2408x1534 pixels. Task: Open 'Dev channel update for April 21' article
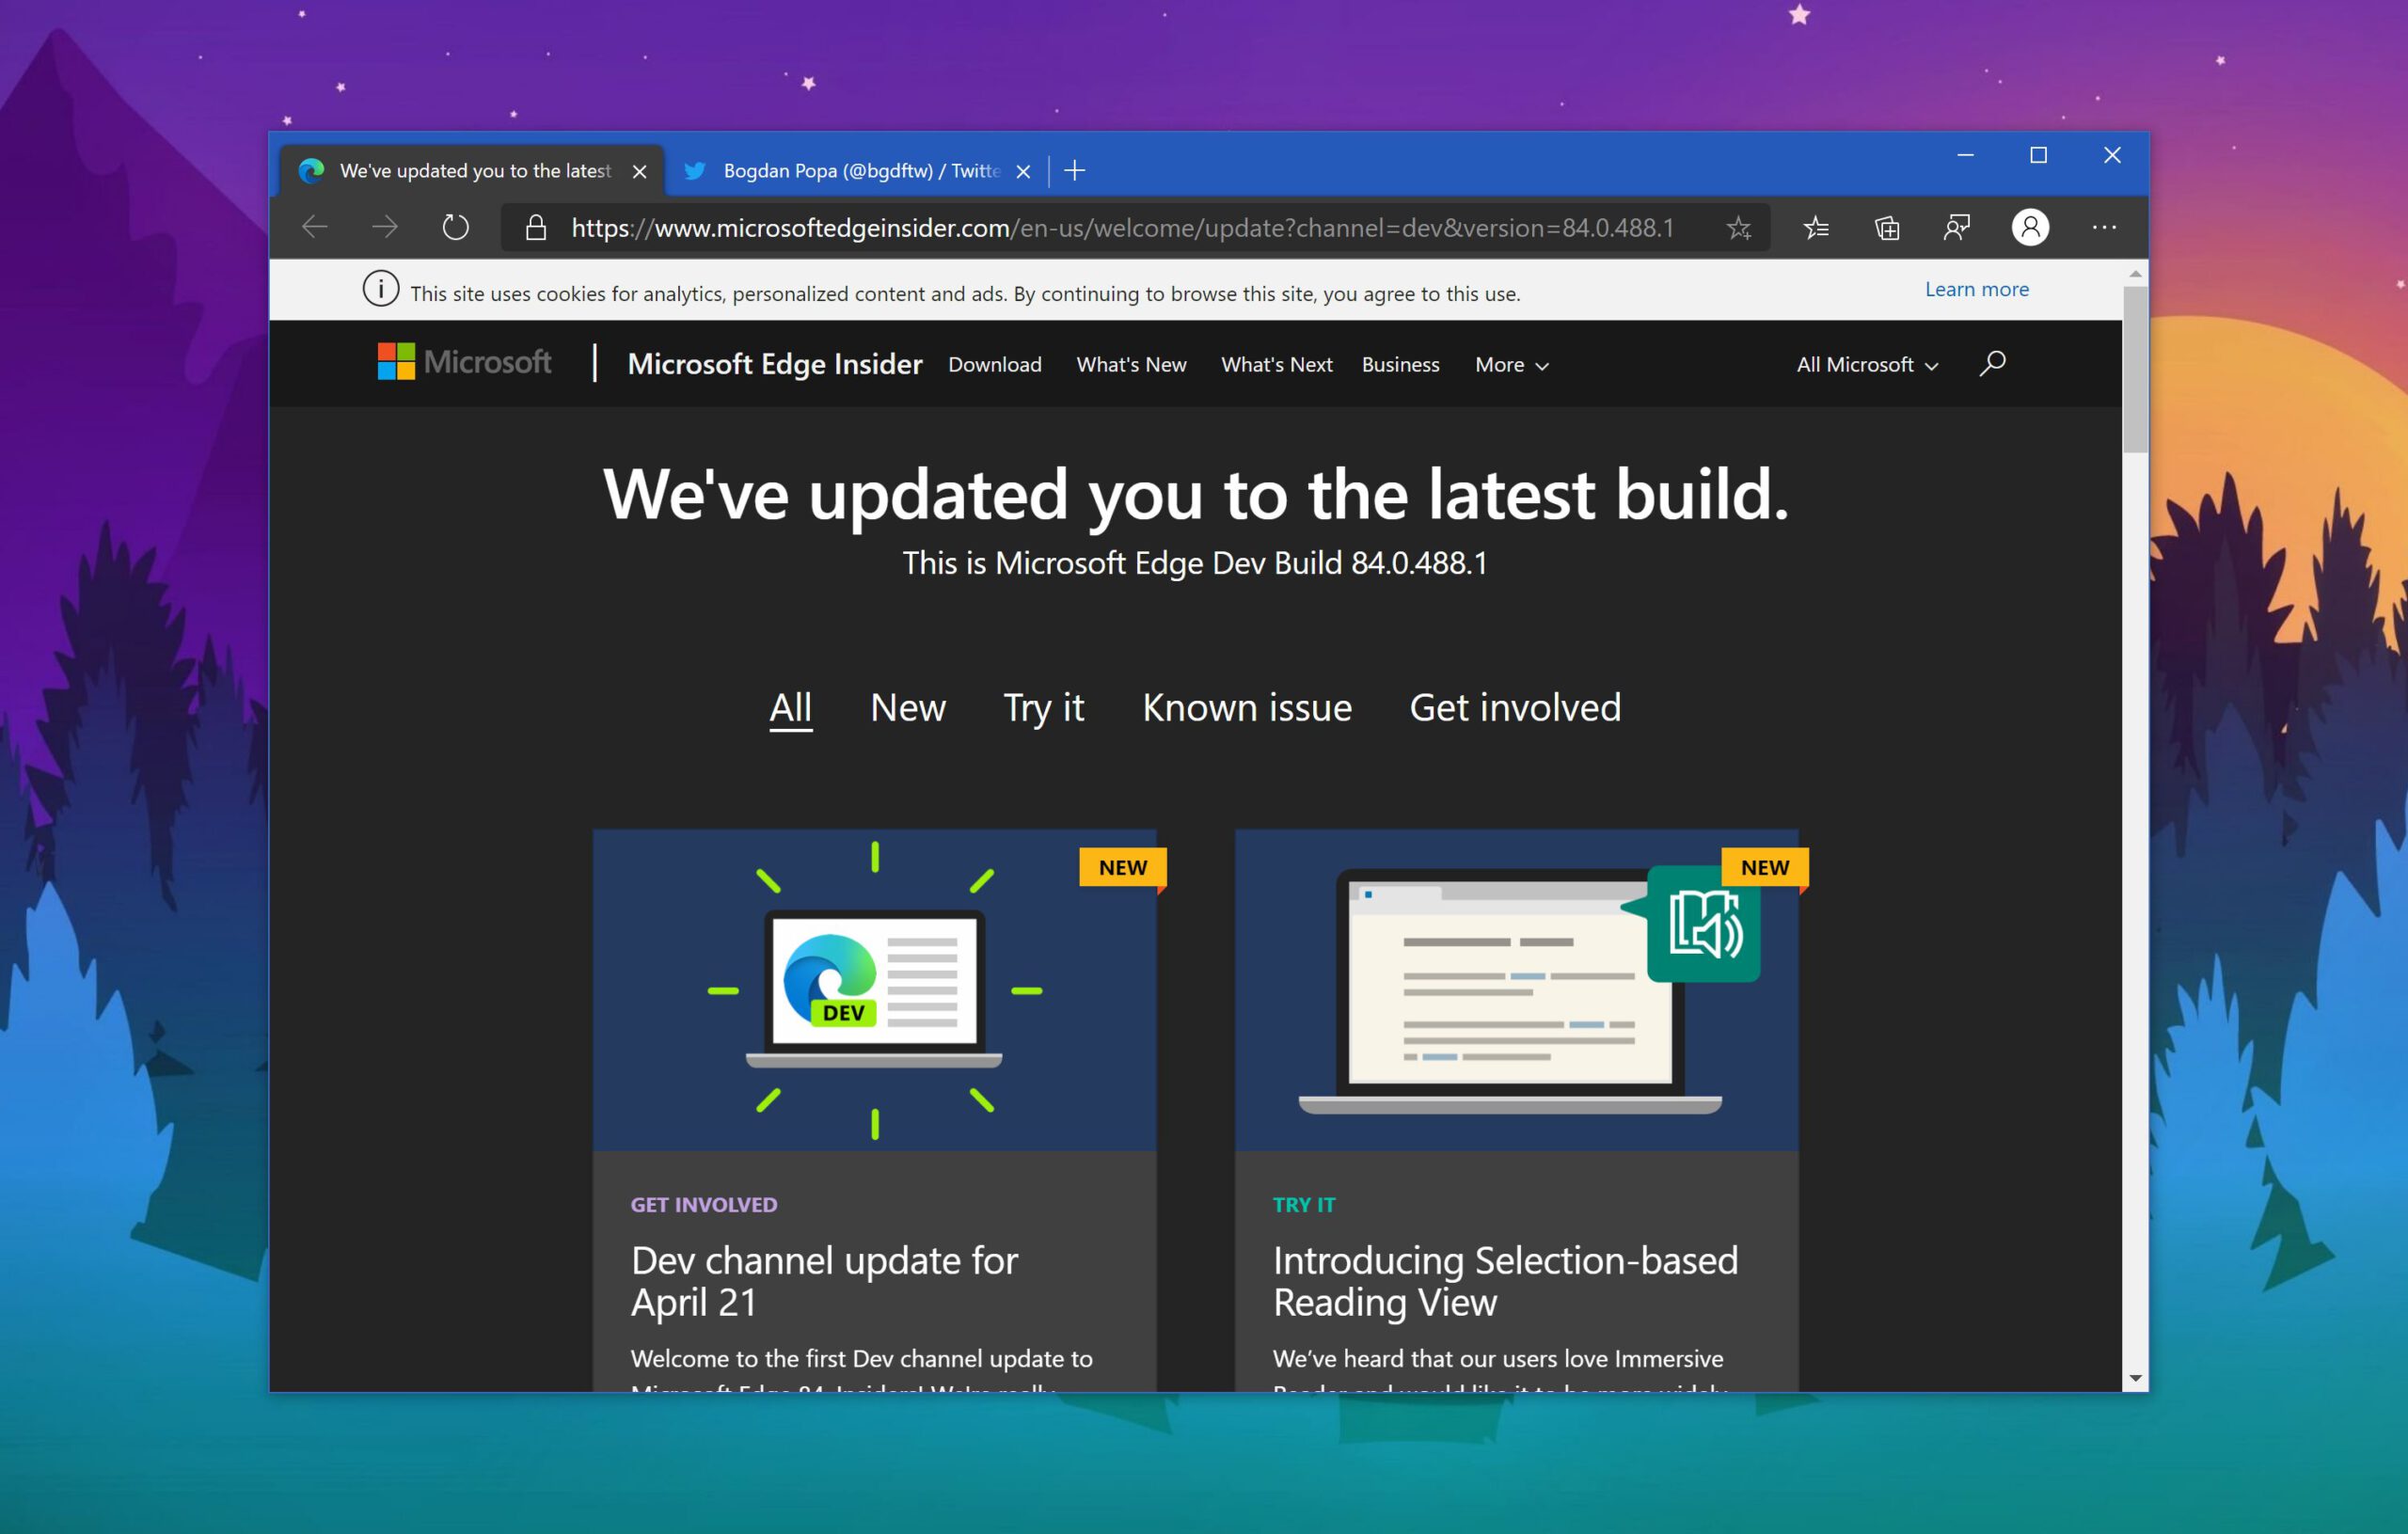pos(824,1281)
